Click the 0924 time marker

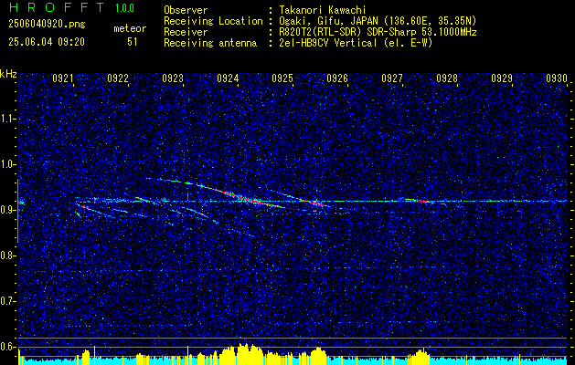pos(228,78)
